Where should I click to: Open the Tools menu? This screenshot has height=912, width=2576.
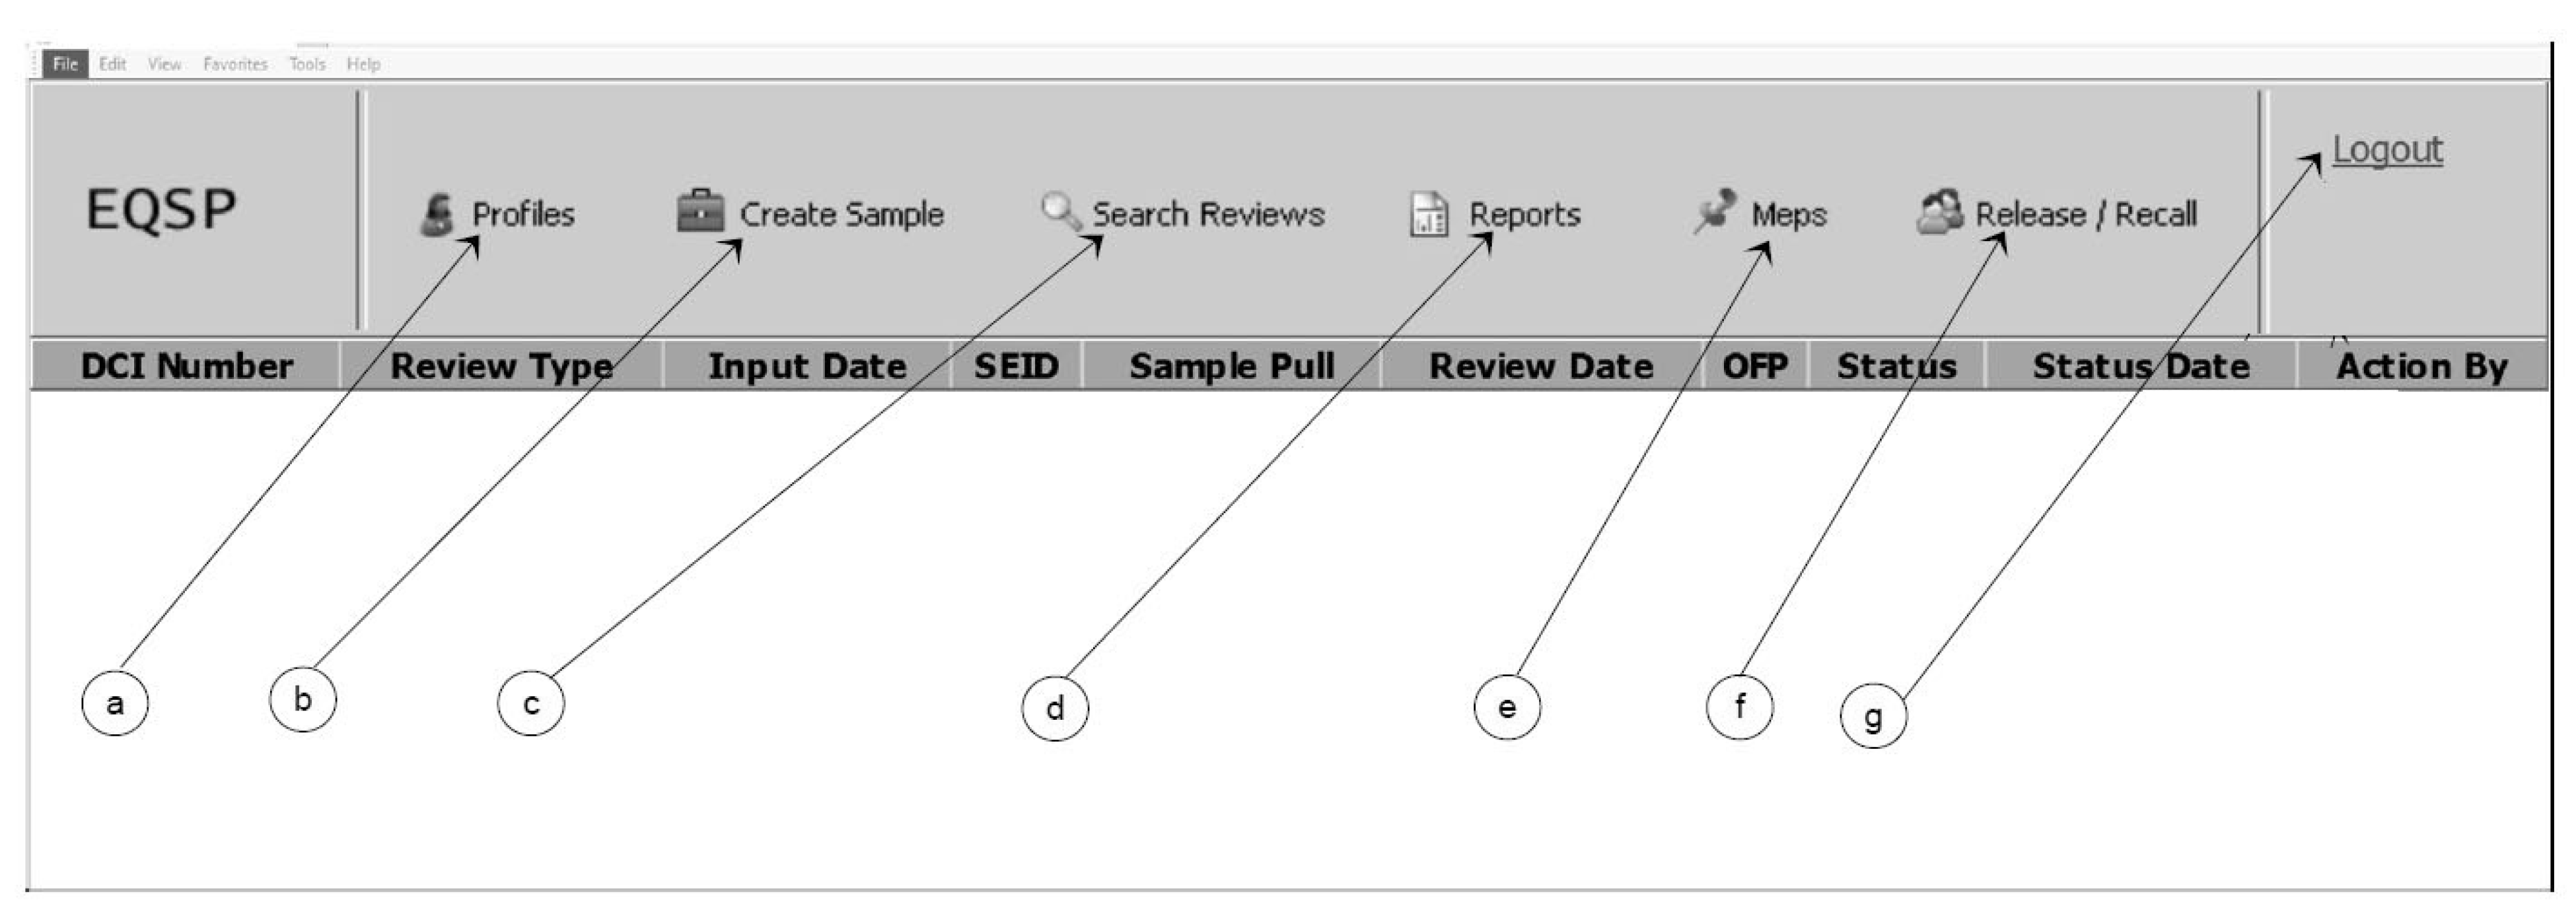[307, 64]
